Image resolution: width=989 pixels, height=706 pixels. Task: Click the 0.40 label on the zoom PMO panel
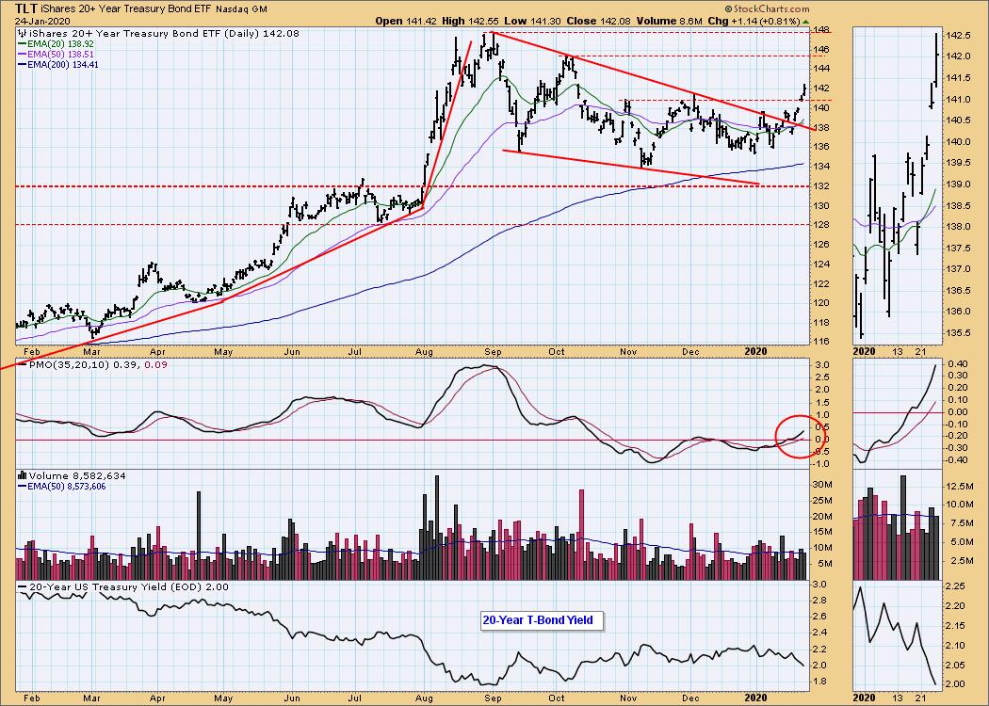click(x=956, y=363)
